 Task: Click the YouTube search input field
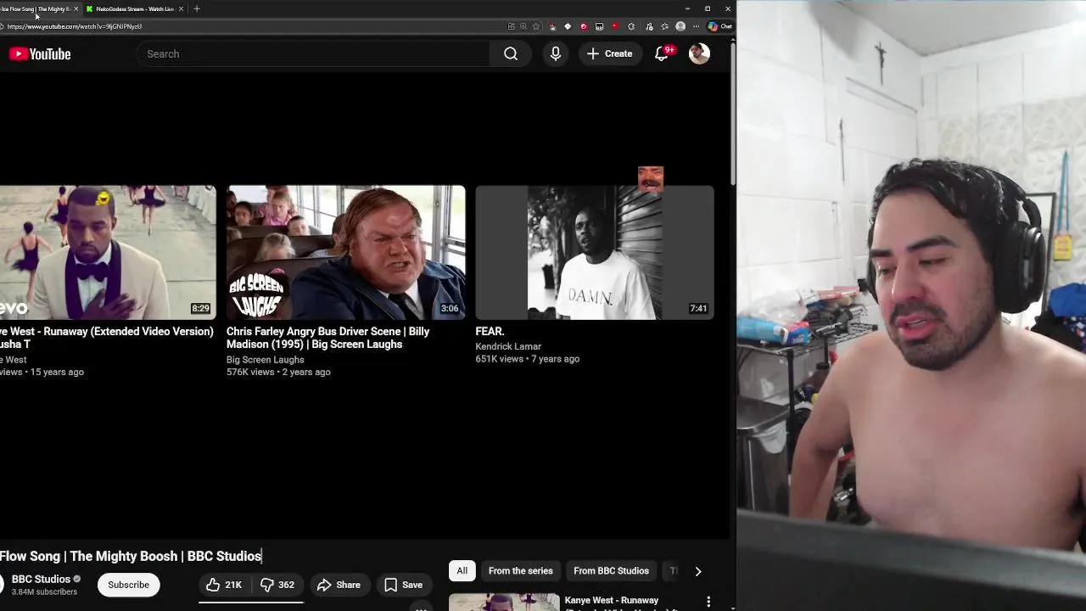(312, 53)
